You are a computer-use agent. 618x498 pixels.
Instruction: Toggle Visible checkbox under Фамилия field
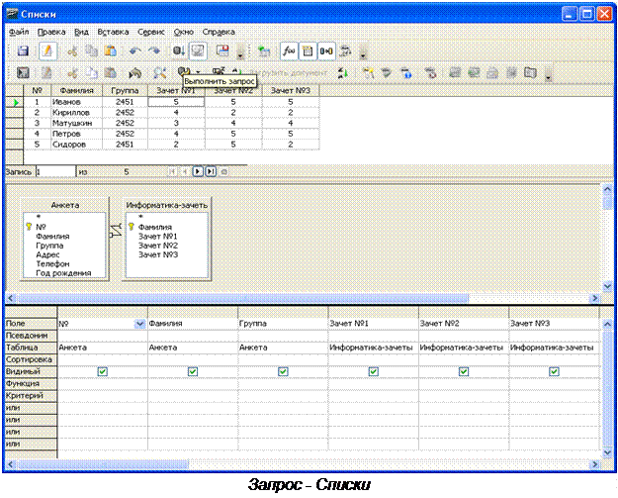(x=193, y=371)
